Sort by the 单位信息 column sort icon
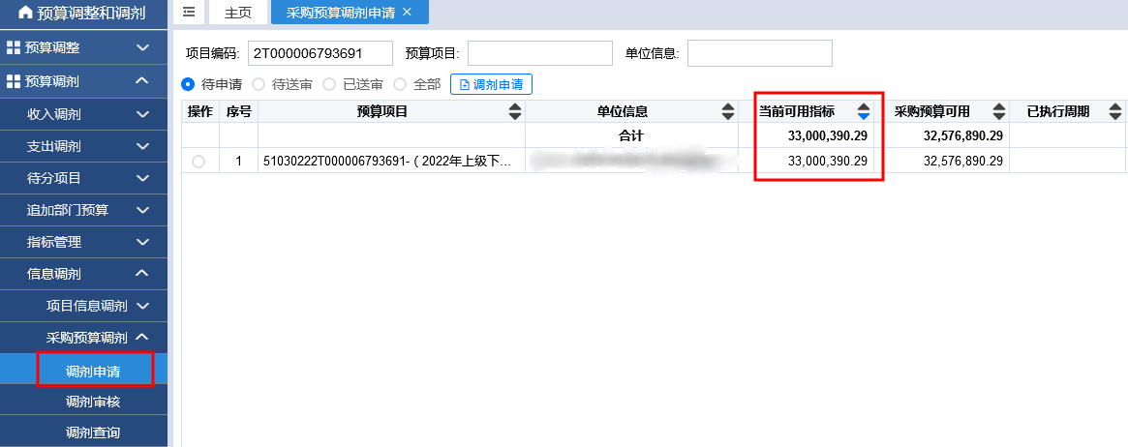Viewport: 1128px width, 447px height. pos(728,111)
